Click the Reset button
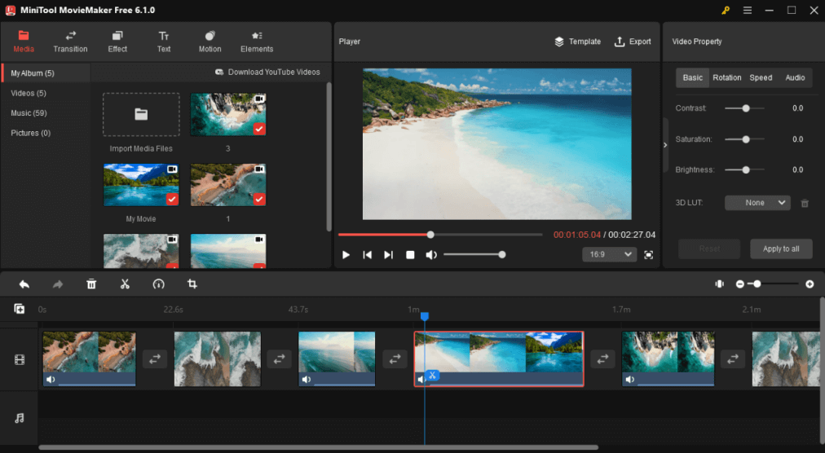The height and width of the screenshot is (453, 825). (x=709, y=248)
